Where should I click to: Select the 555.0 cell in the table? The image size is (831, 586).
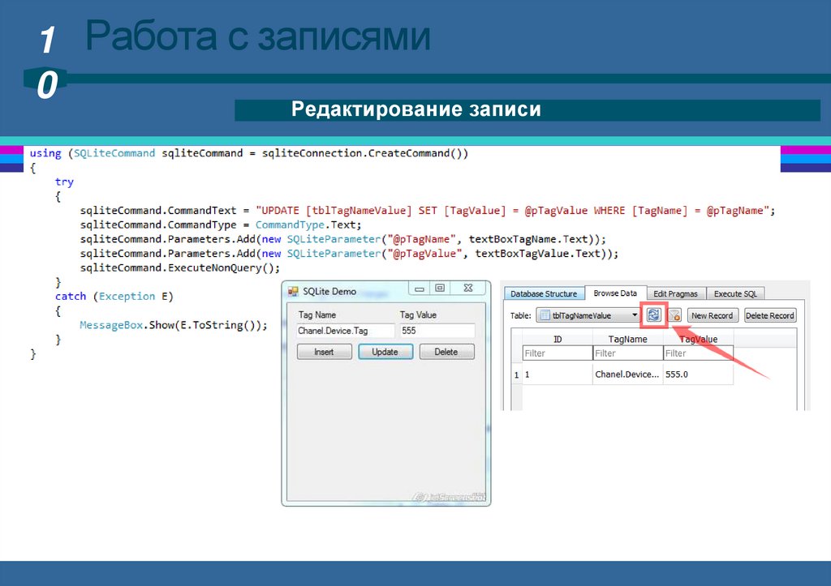697,374
